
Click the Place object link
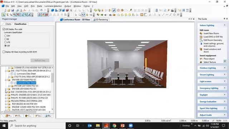[x=209, y=59]
